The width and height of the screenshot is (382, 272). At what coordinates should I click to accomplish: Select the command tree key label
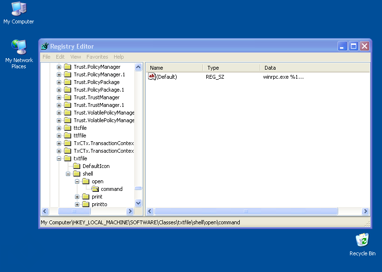pos(112,189)
